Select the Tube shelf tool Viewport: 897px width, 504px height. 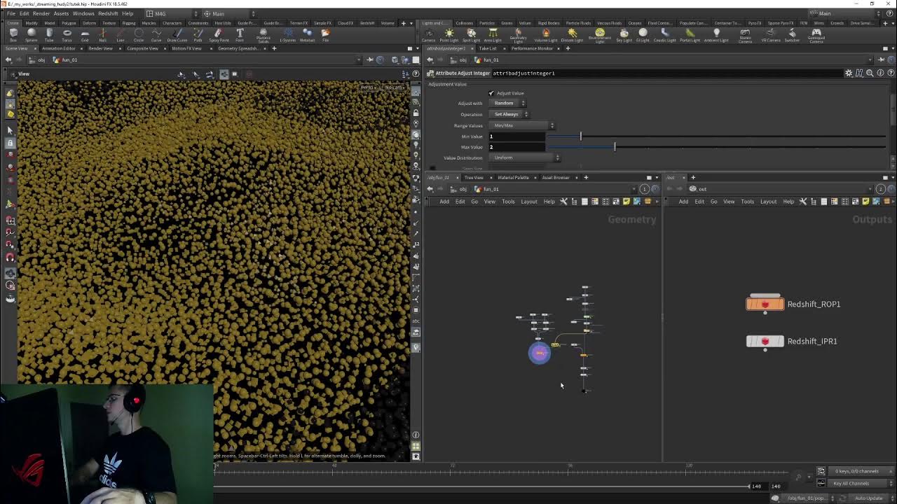(49, 34)
